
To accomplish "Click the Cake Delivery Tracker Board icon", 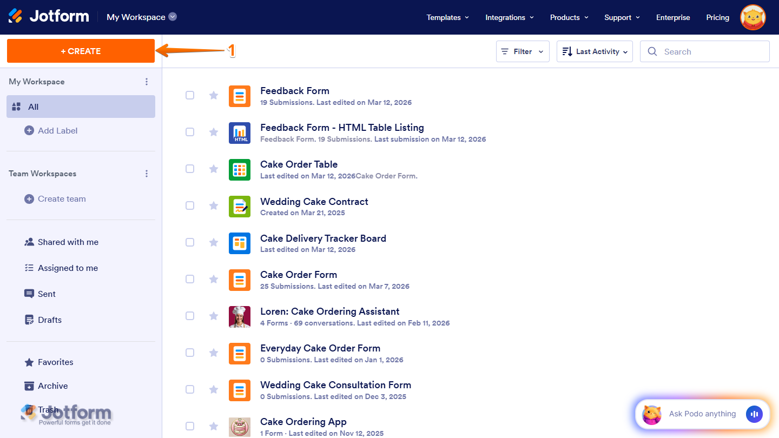I will pyautogui.click(x=240, y=243).
